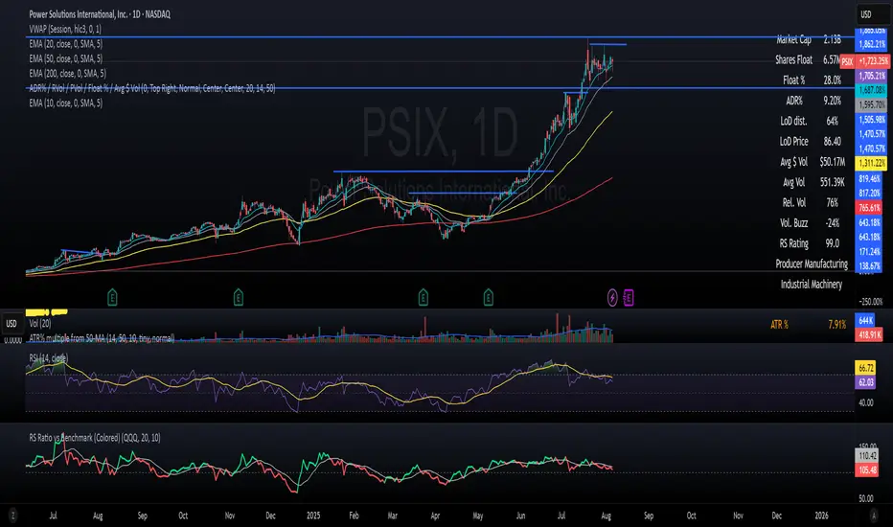Select the VWAP indicator legend

tap(65, 29)
